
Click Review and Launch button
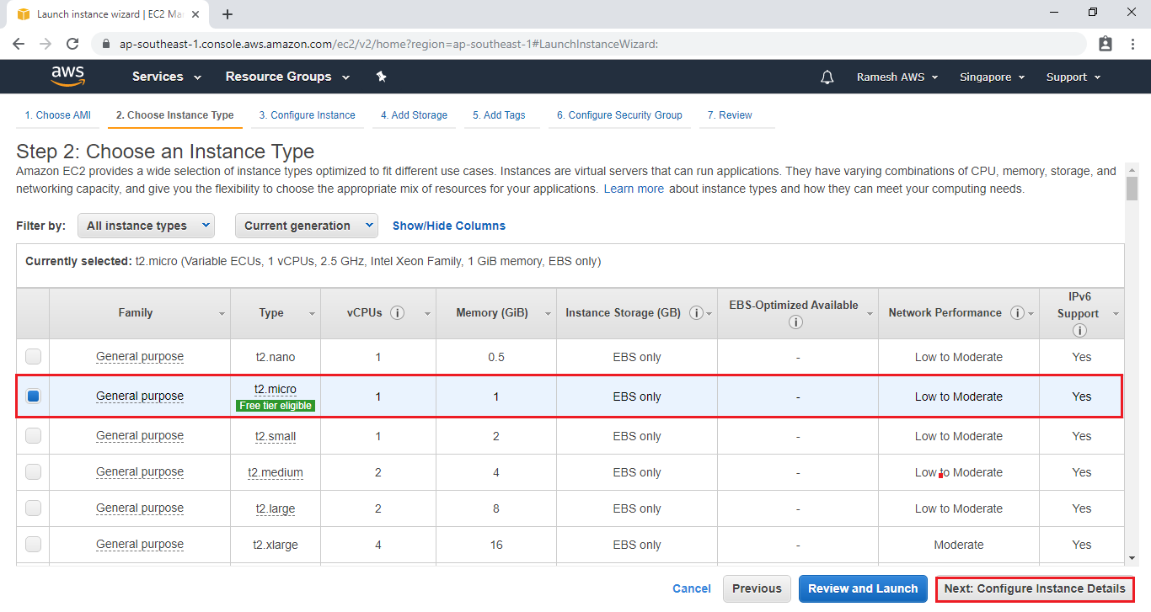pos(863,588)
